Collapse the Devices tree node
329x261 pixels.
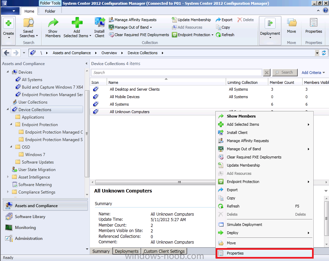pyautogui.click(x=7, y=72)
